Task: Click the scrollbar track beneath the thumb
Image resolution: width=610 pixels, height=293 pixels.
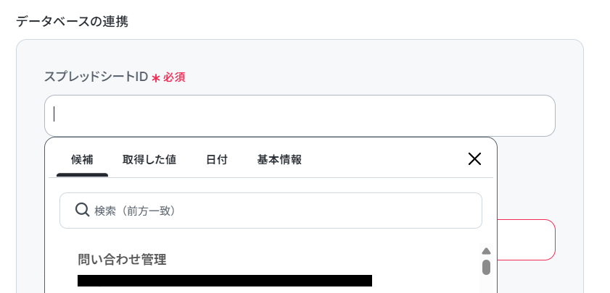Action: (486, 284)
